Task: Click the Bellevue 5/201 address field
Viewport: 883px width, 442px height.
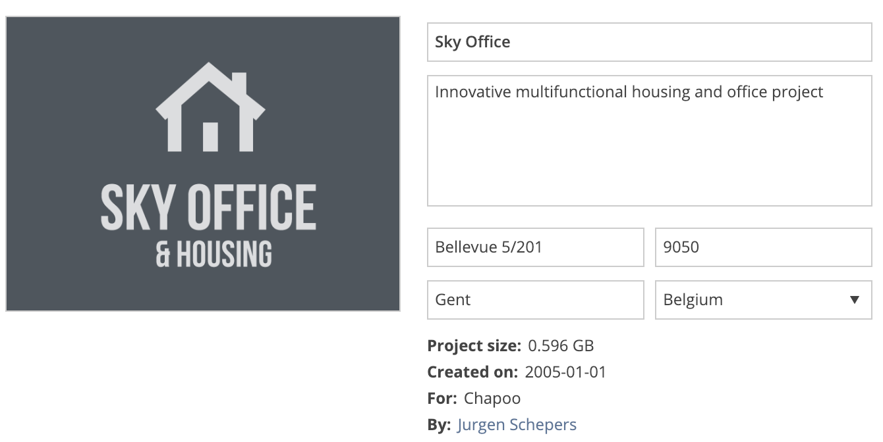Action: tap(536, 247)
